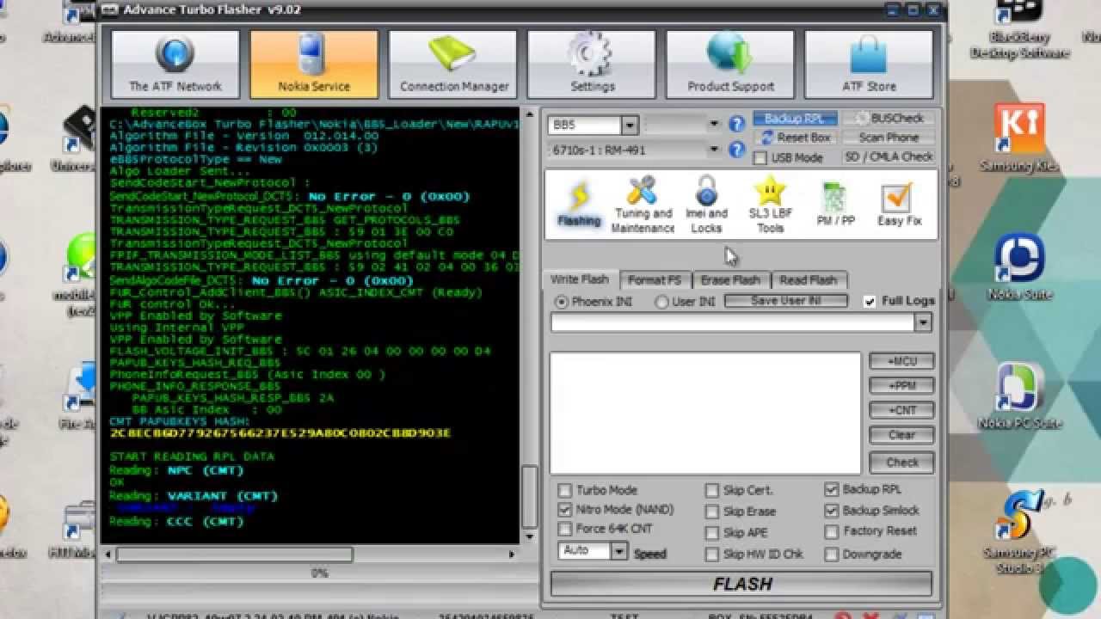Switch to the Write Flash tab
Screen dimensions: 1101x619
pyautogui.click(x=580, y=279)
